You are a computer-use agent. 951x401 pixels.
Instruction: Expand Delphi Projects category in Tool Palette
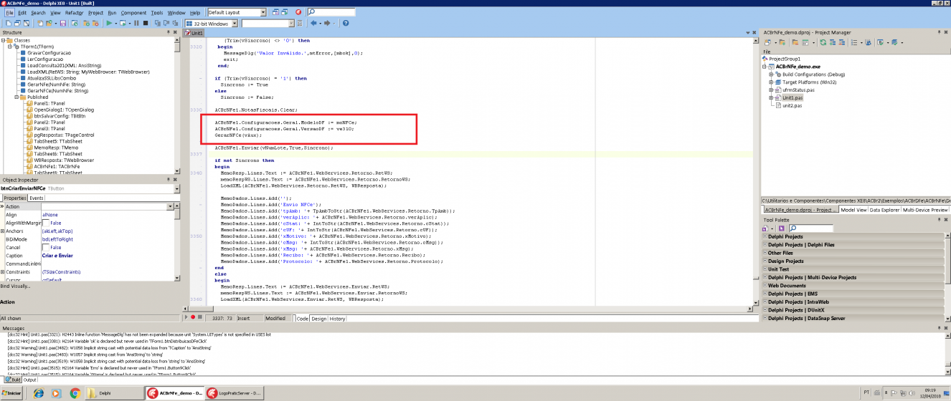(x=765, y=236)
